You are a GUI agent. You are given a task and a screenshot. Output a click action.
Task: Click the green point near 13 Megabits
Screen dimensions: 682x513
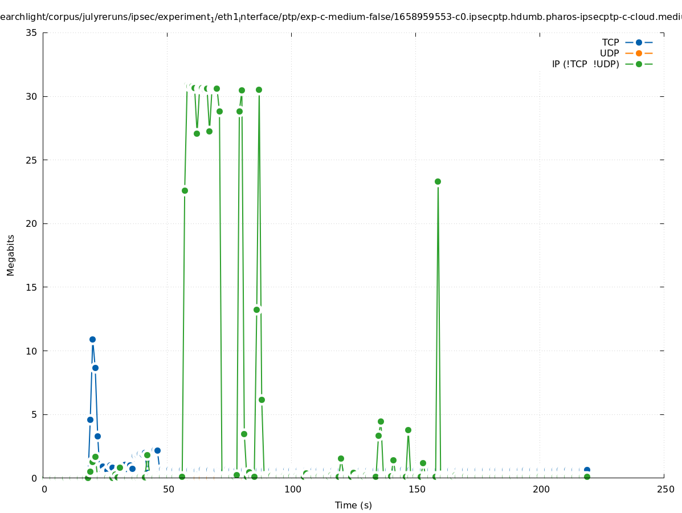[x=256, y=310]
